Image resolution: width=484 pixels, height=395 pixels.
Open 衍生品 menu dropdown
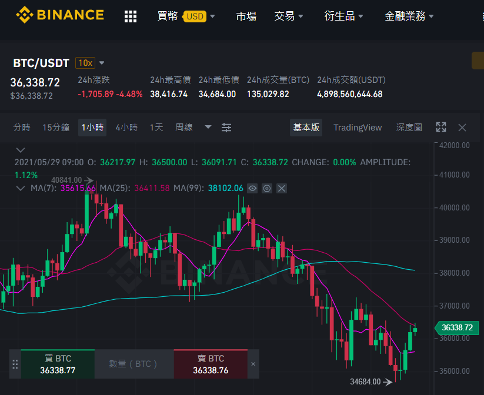343,16
